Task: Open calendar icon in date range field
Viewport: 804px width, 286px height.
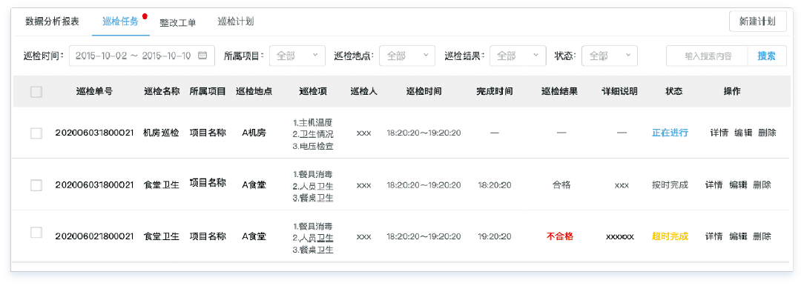Action: tap(202, 56)
